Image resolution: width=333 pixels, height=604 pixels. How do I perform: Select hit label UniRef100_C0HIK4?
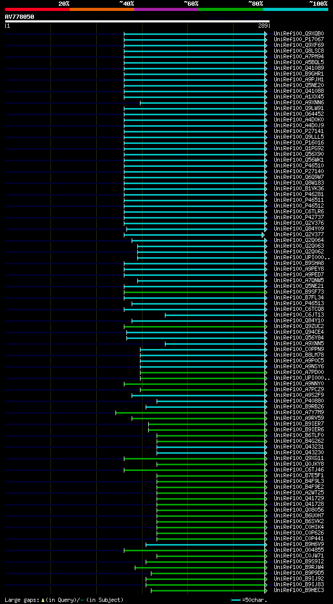[299, 527]
